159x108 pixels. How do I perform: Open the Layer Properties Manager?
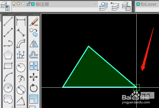tap(5, 6)
